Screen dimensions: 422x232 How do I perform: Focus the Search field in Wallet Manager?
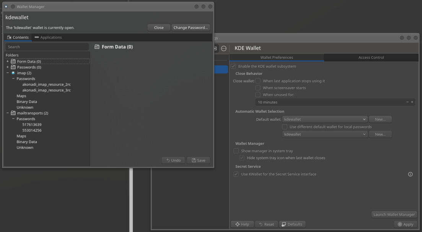coord(47,47)
